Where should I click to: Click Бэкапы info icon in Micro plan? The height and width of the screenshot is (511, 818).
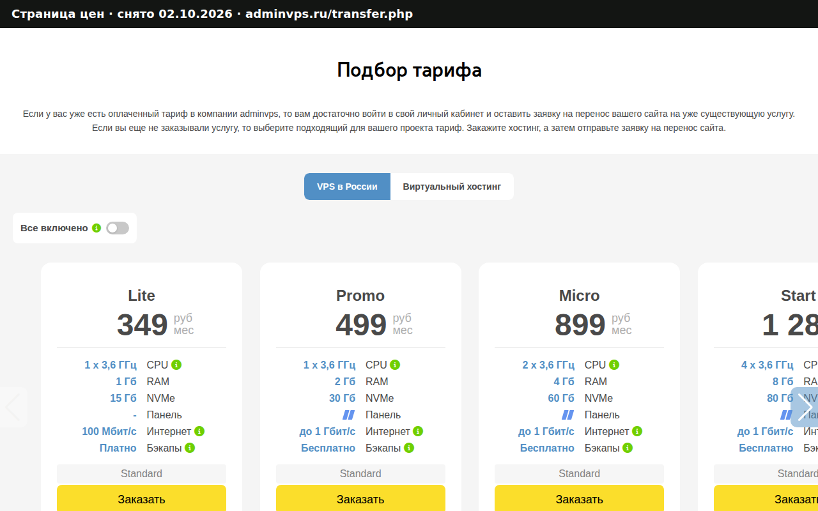pyautogui.click(x=628, y=448)
